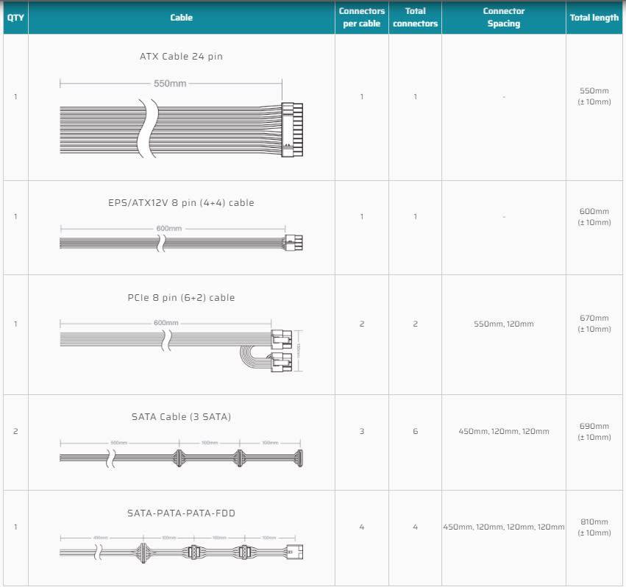
Task: Click the FDD connector at the cable end
Action: 293,552
